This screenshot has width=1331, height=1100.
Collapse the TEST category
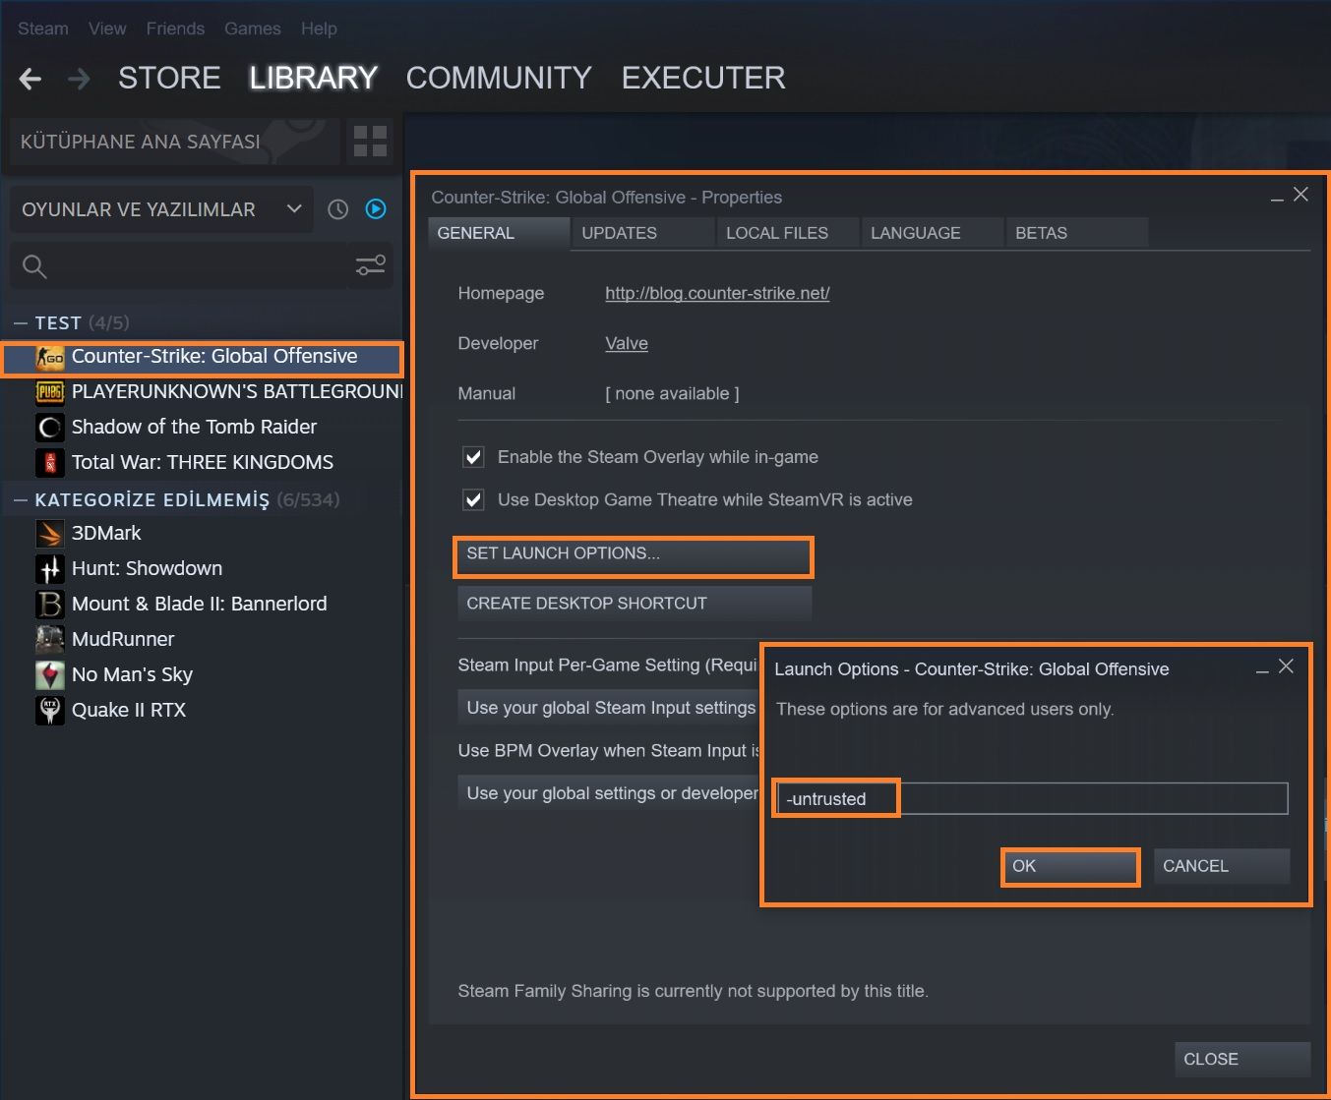coord(21,323)
